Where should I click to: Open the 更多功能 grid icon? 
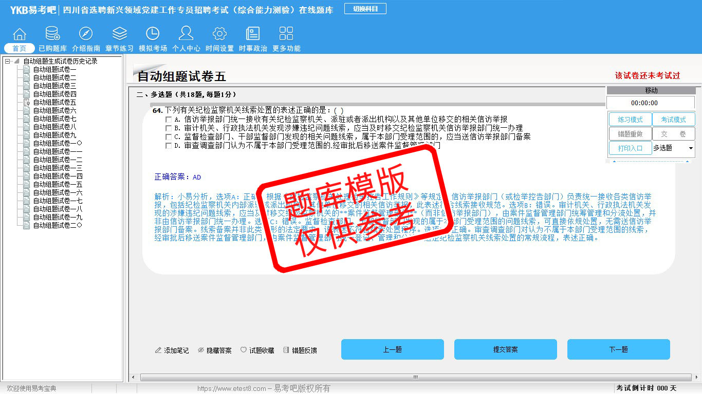(286, 34)
